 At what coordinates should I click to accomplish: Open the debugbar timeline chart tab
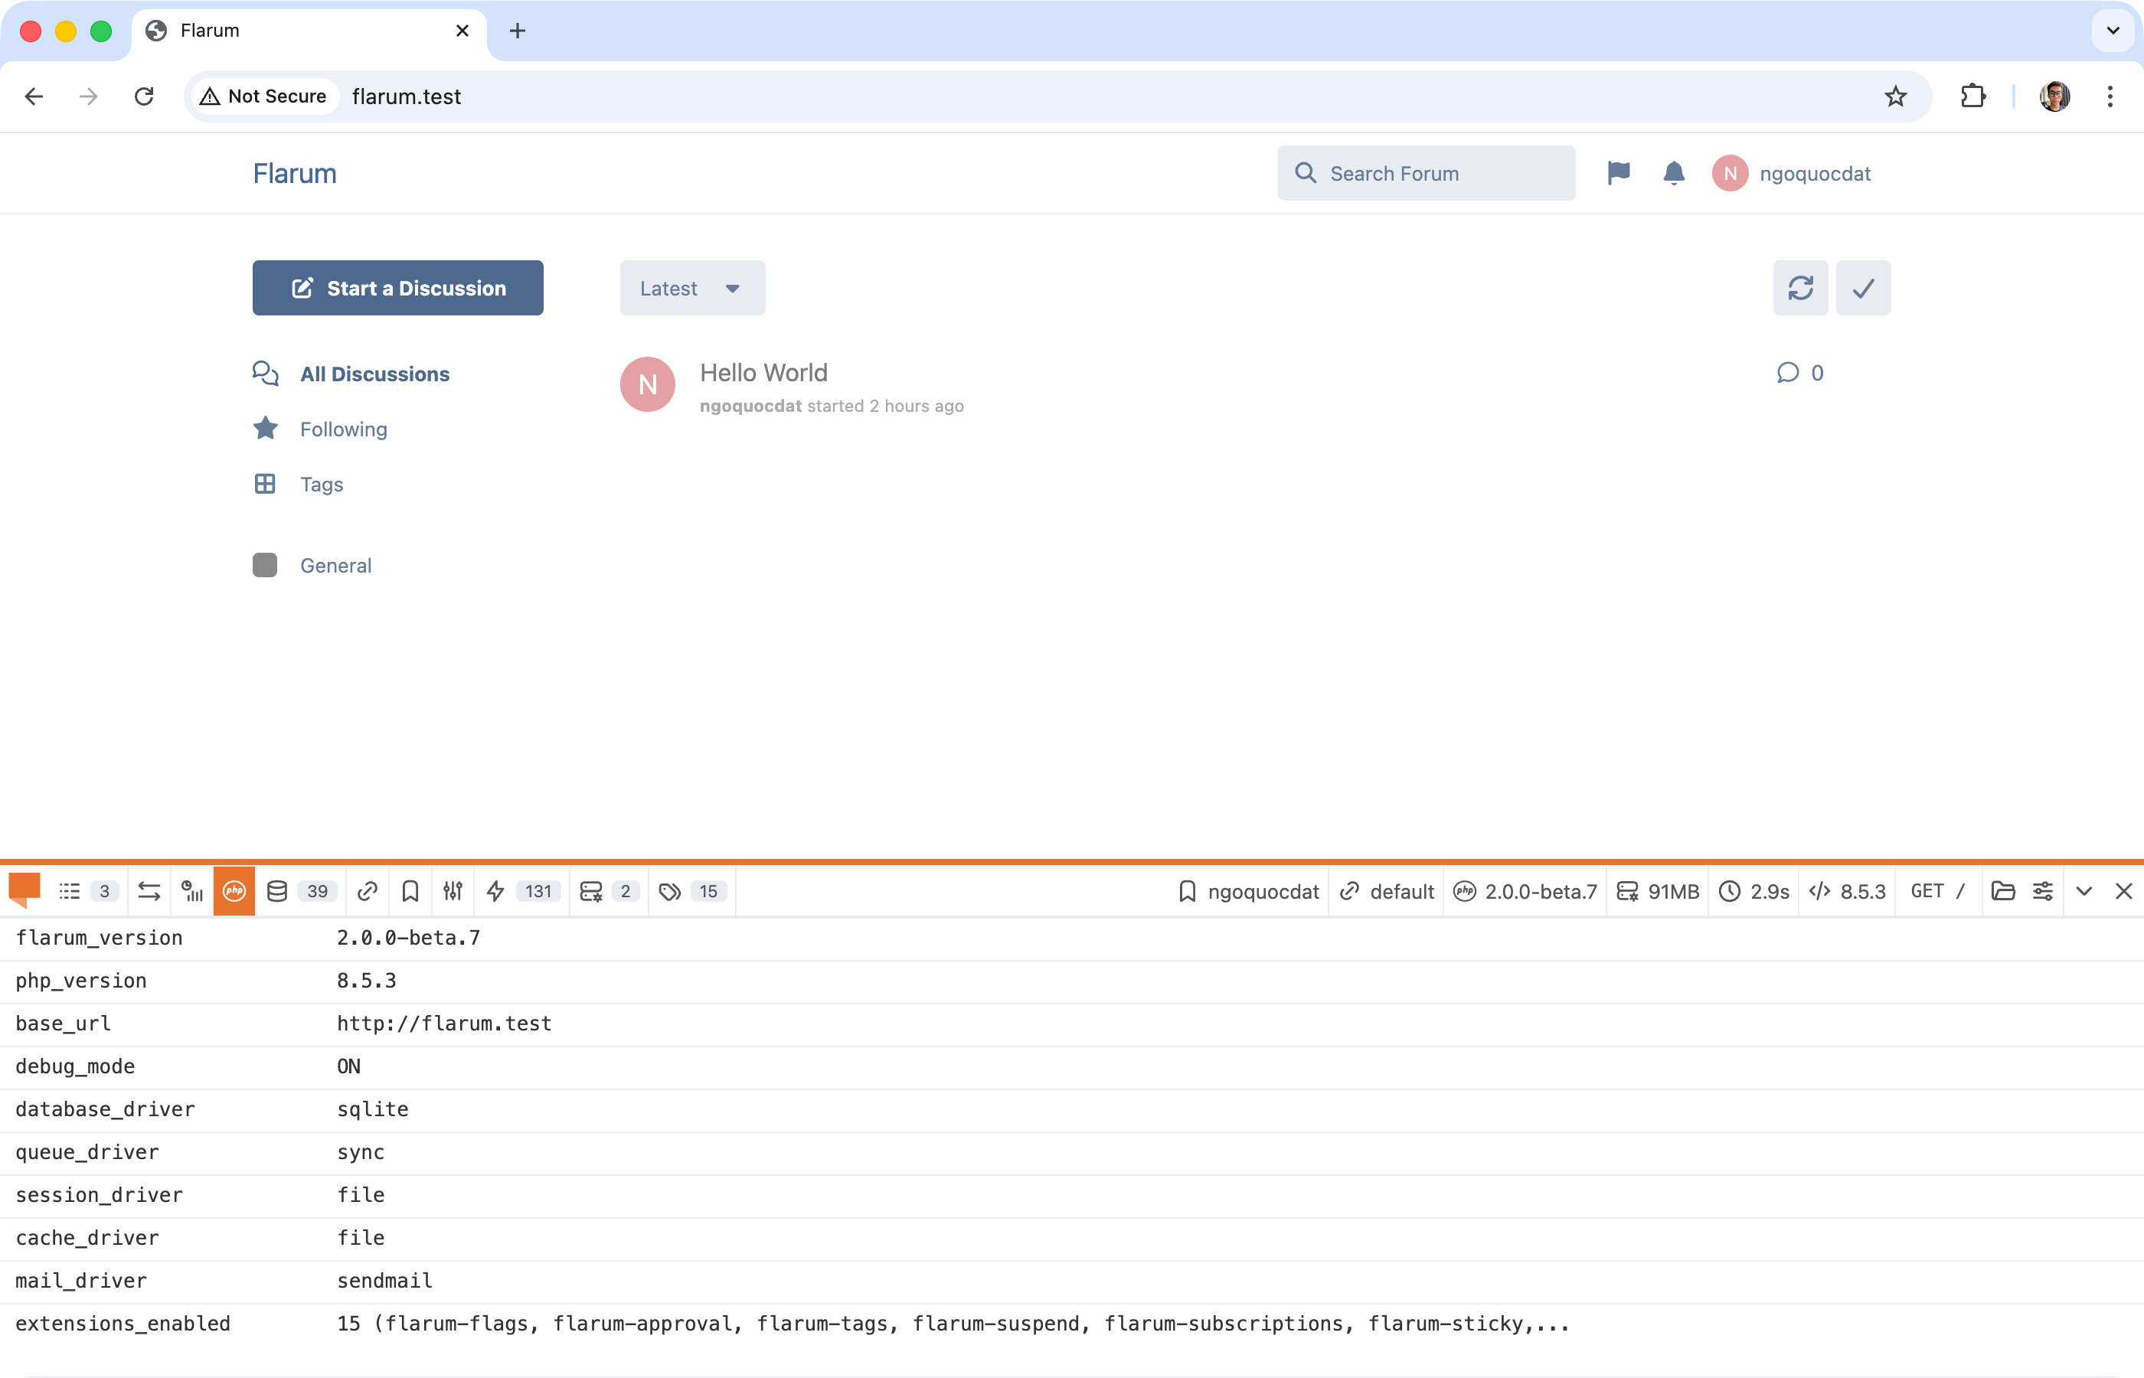[191, 891]
